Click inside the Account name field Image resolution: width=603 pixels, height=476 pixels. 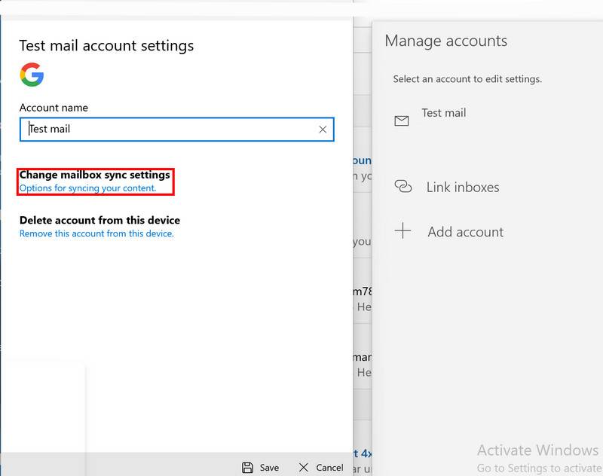(x=151, y=129)
